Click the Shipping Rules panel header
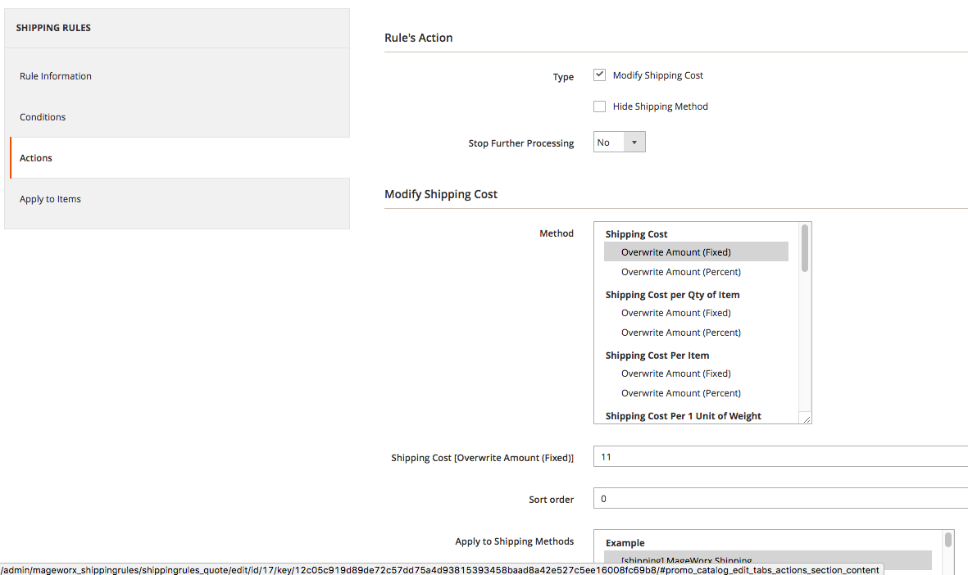Image resolution: width=968 pixels, height=575 pixels. [x=53, y=28]
